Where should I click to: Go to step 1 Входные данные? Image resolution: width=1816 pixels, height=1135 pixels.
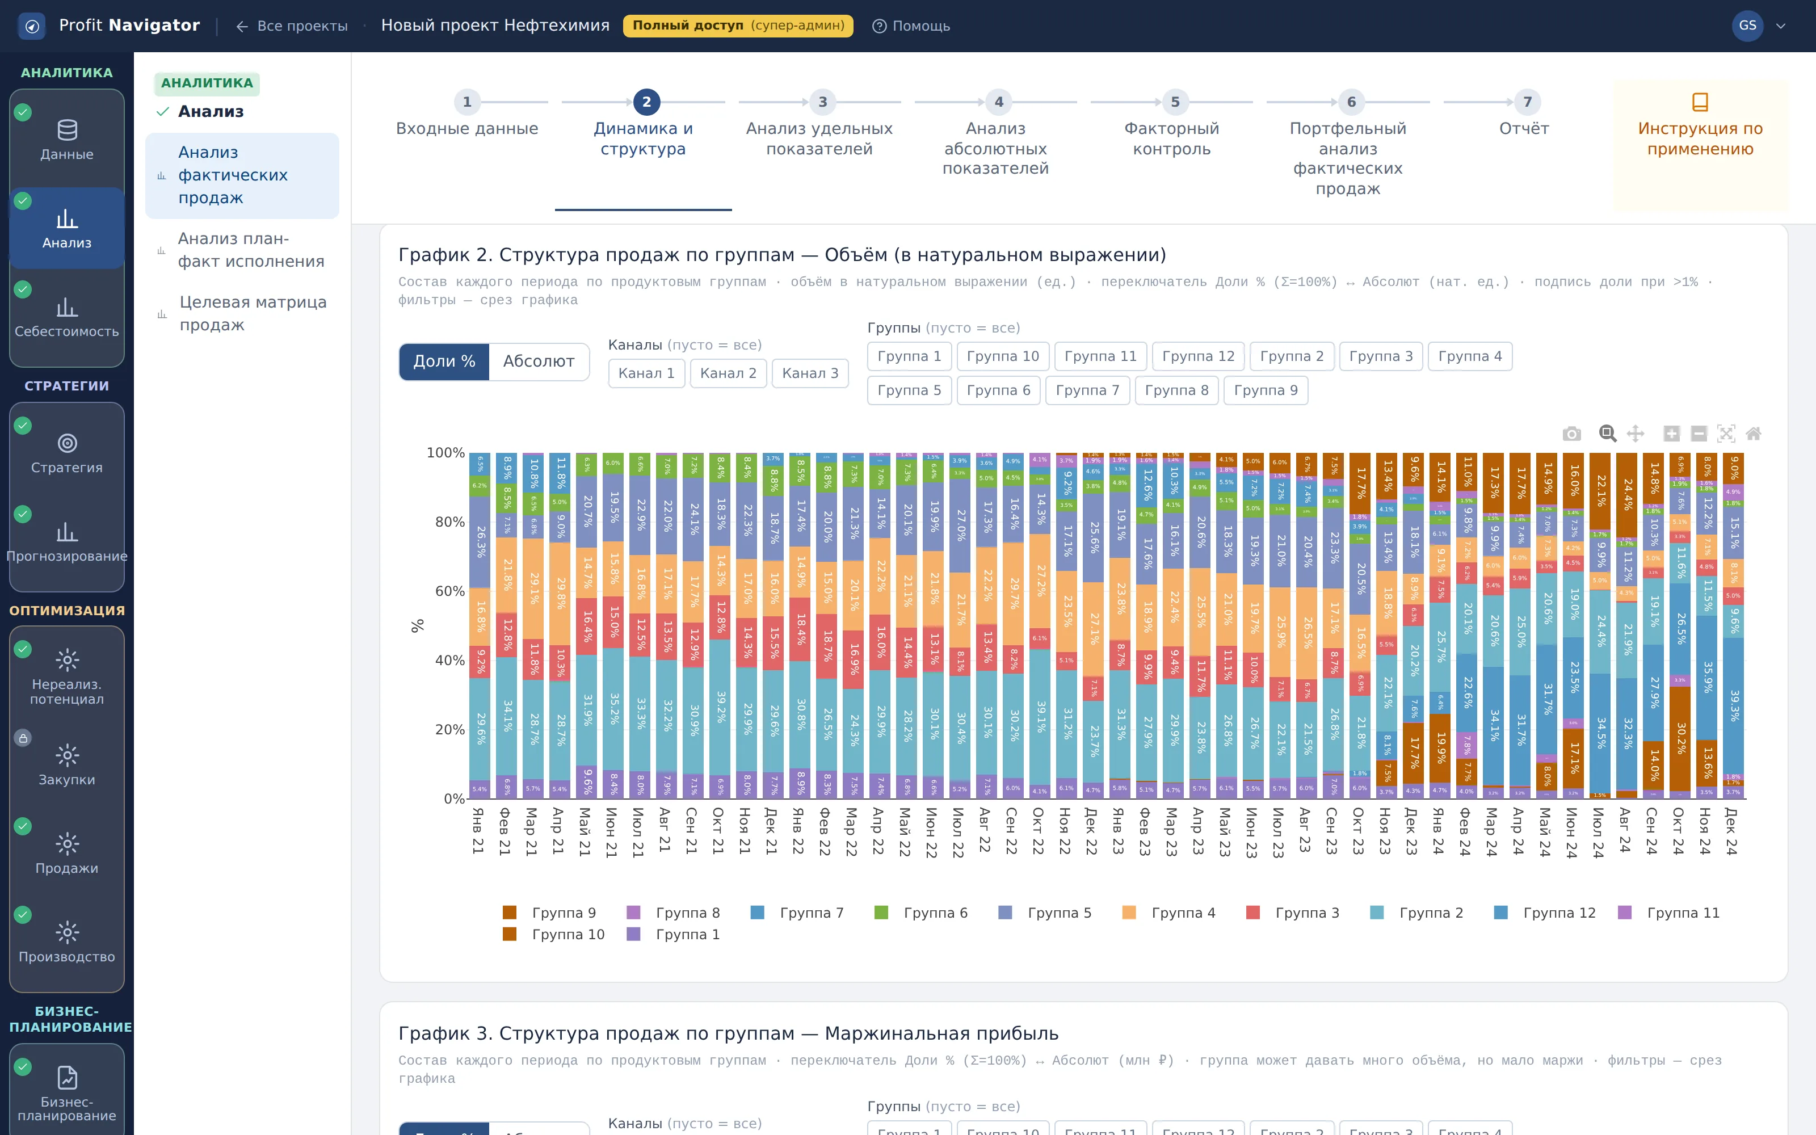pyautogui.click(x=466, y=115)
